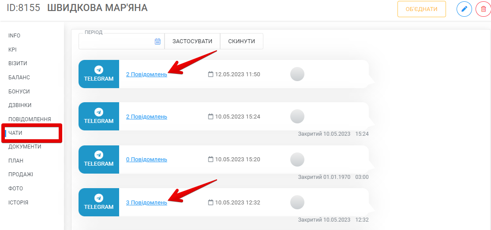Click 'Закритий 10.05.2023 12:32' status text
Image resolution: width=491 pixels, height=230 pixels.
[x=333, y=220]
